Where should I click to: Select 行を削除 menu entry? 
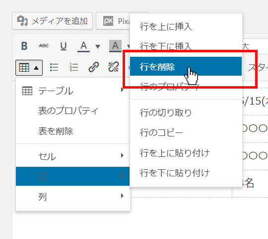tap(186, 66)
